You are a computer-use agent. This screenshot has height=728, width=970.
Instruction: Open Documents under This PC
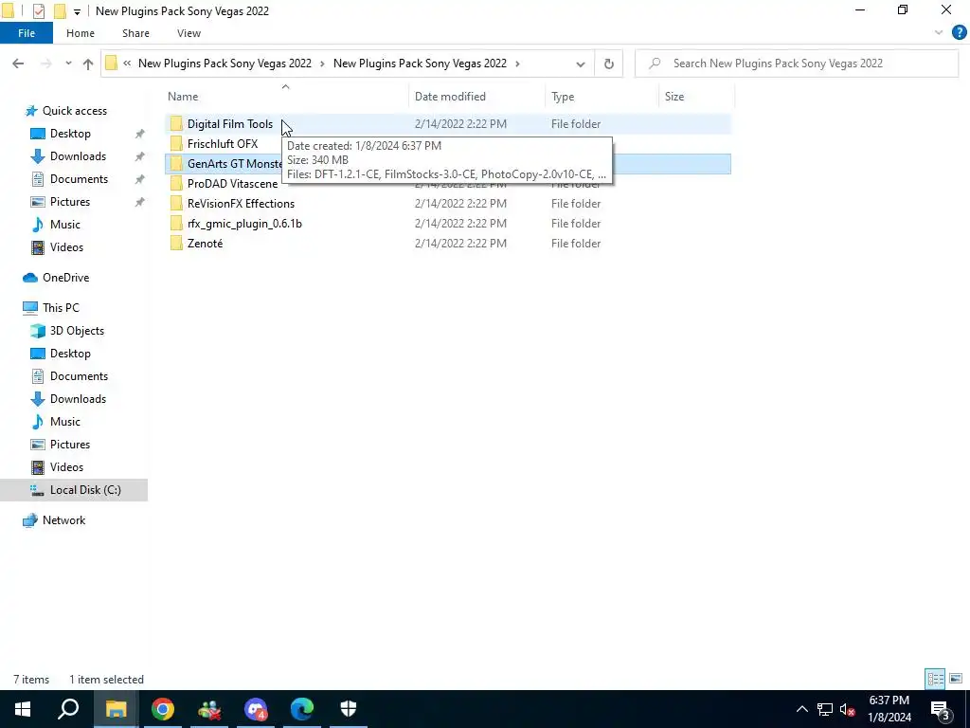(x=79, y=376)
